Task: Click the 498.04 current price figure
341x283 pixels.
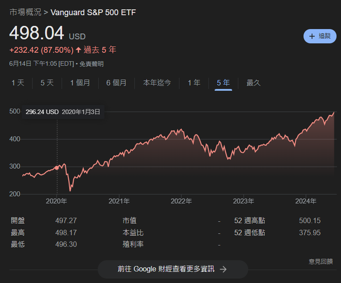Action: tap(36, 33)
